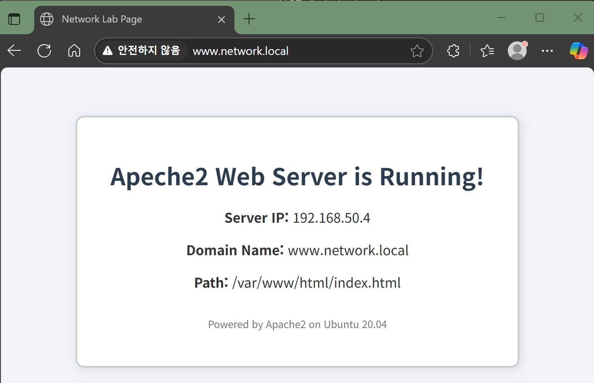Image resolution: width=594 pixels, height=383 pixels.
Task: Refresh the page
Action: coord(44,51)
